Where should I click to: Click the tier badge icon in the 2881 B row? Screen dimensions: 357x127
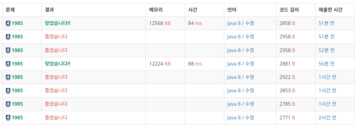[8, 64]
